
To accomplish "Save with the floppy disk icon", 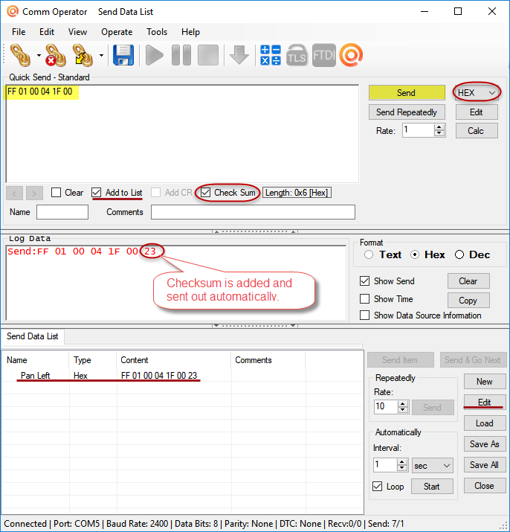I will [123, 55].
